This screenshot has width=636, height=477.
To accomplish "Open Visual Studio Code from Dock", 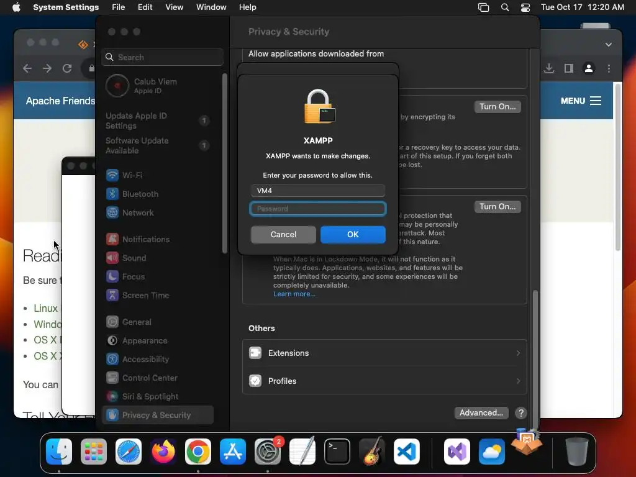I will click(x=407, y=452).
